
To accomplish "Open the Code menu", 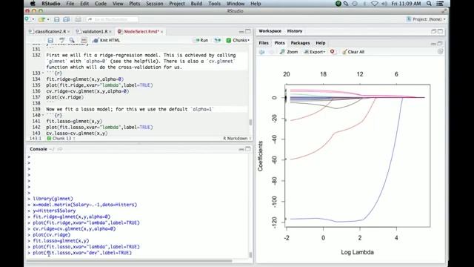I will 101,4.
